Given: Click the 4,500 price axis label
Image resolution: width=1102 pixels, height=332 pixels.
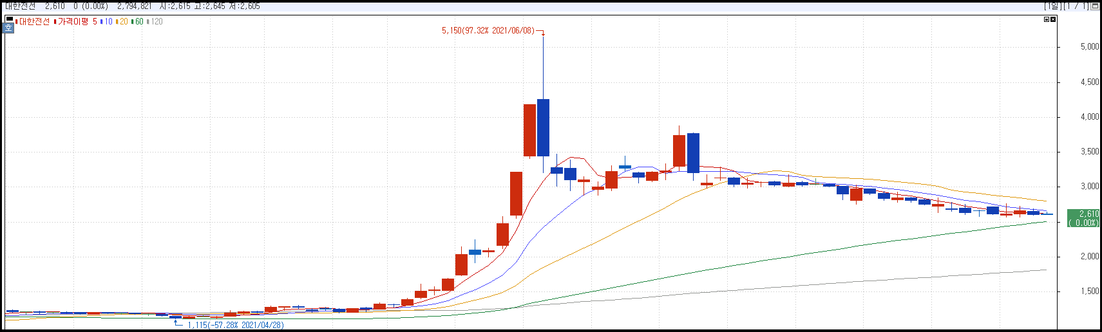Looking at the screenshot, I should click(x=1090, y=82).
